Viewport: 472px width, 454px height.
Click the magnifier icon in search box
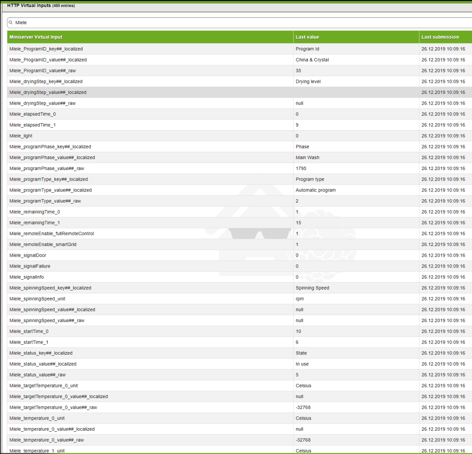click(x=11, y=23)
